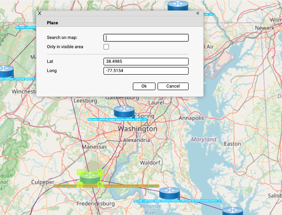This screenshot has width=282, height=215.
Task: Select the green highlighted router node
Action: pos(90,178)
